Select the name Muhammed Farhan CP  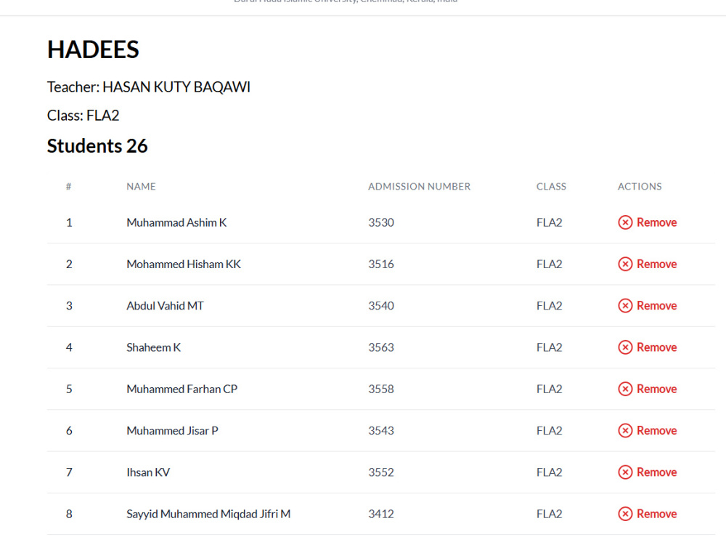182,389
